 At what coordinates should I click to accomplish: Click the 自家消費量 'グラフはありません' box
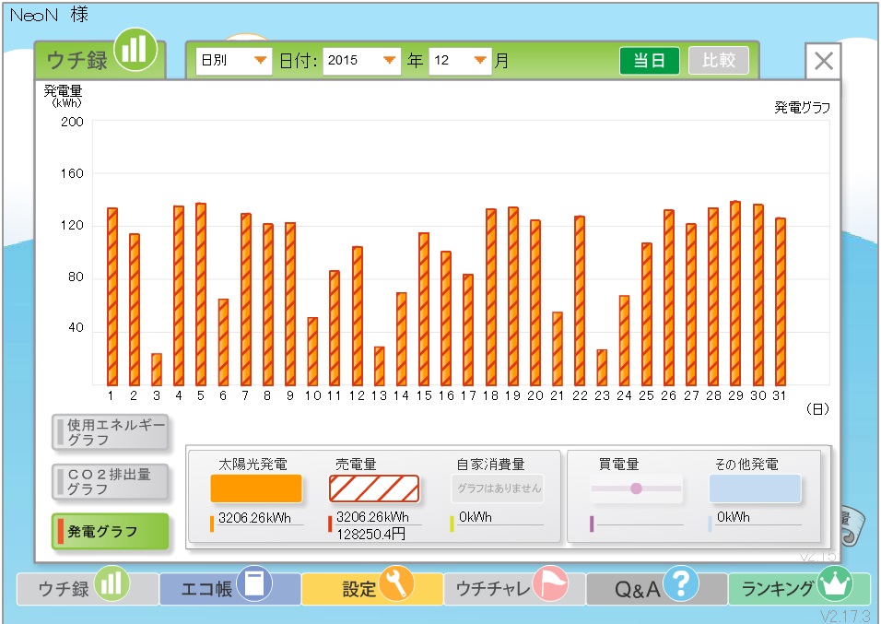[x=498, y=489]
